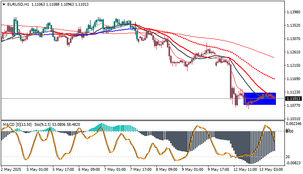The width and height of the screenshot is (303, 174).
Task: Select the time label 12 May 11:00
Action: coord(245,170)
